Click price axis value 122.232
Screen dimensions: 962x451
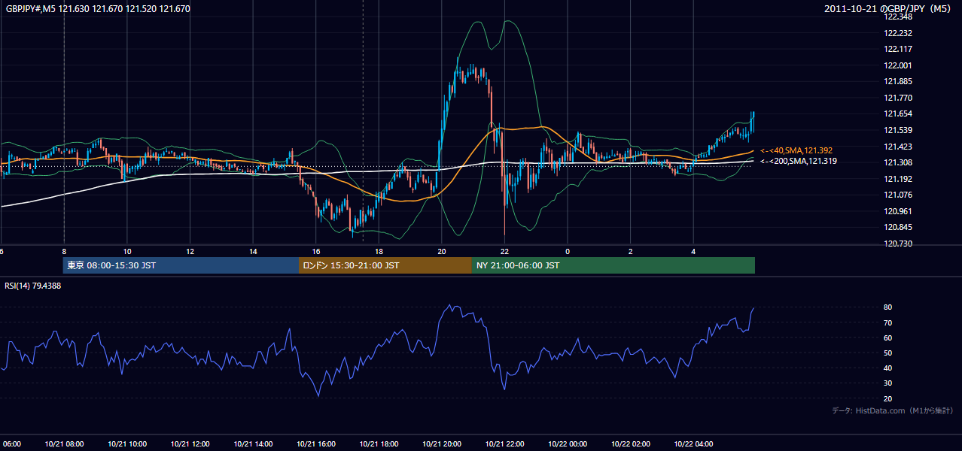898,33
